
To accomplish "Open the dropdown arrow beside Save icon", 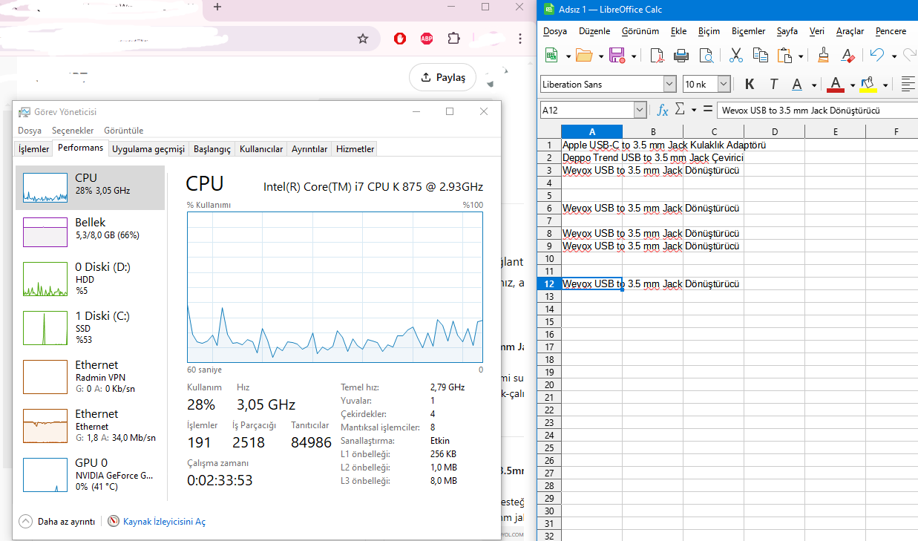I will click(x=633, y=56).
